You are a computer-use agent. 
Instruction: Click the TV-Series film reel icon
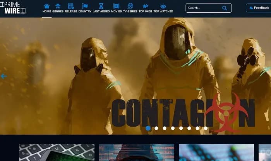click(130, 6)
